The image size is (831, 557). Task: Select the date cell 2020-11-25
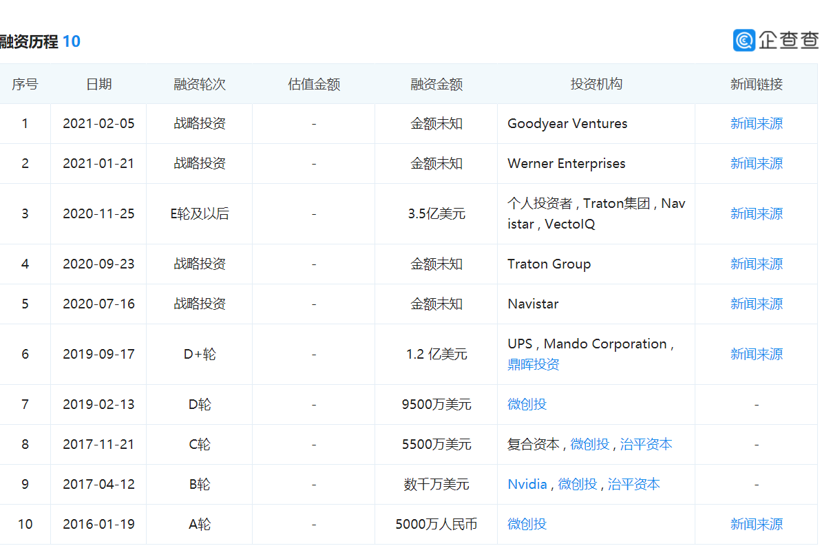[98, 214]
